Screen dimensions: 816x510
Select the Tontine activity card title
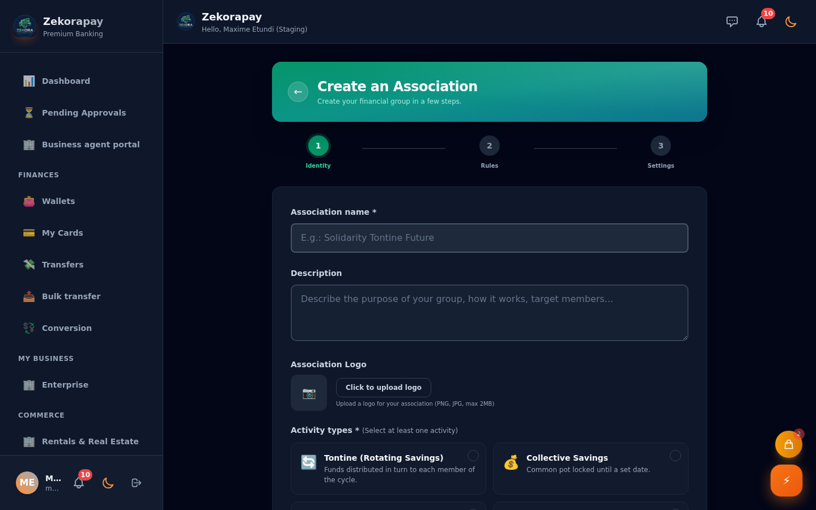click(x=384, y=458)
